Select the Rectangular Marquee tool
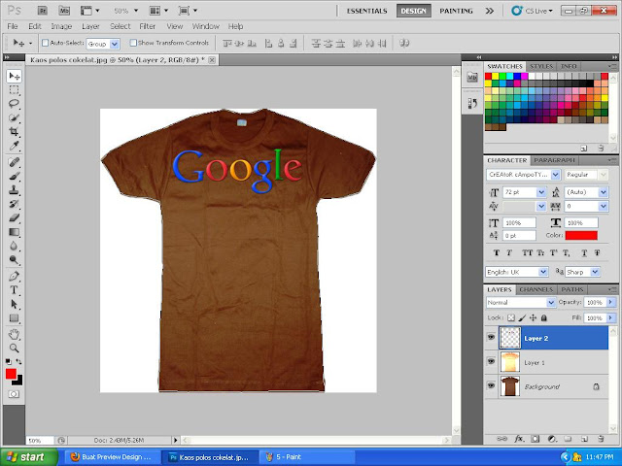Image resolution: width=622 pixels, height=466 pixels. (14, 90)
